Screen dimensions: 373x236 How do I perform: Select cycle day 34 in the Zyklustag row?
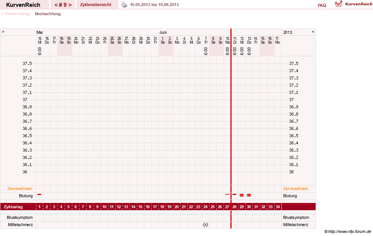(278, 207)
